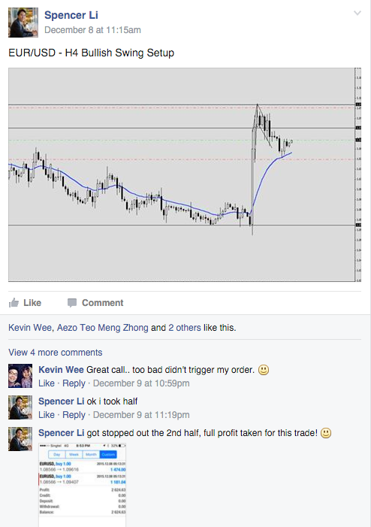
Task: Click Spencer Li's avatar beside the stopped-out comment
Action: [x=20, y=439]
